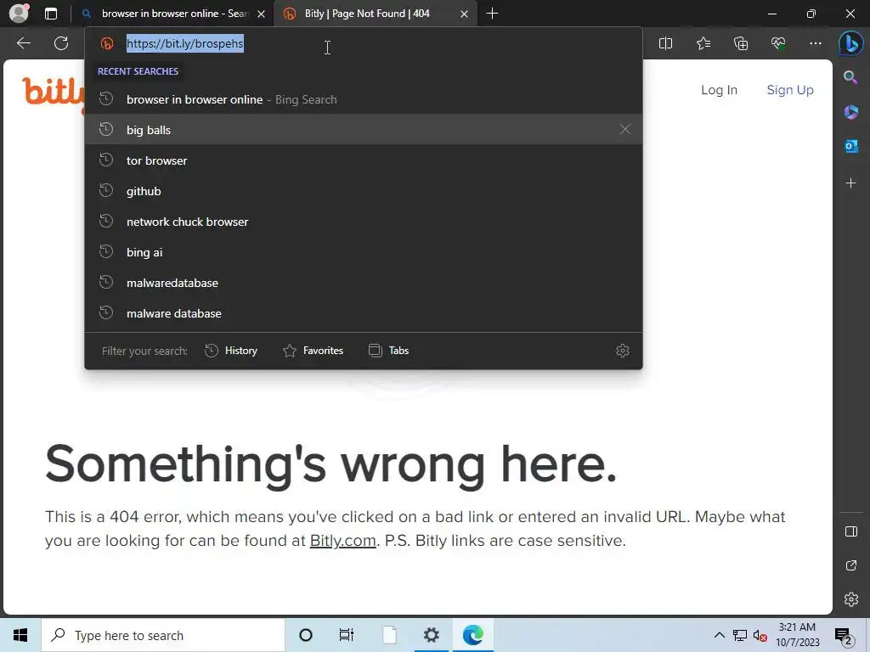Image resolution: width=870 pixels, height=652 pixels.
Task: Click the sidebar search magnifier icon
Action: [x=850, y=77]
